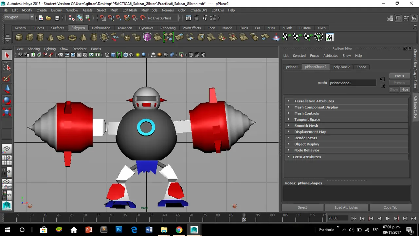
Task: Click the Focus button beside mesh name
Action: (399, 76)
